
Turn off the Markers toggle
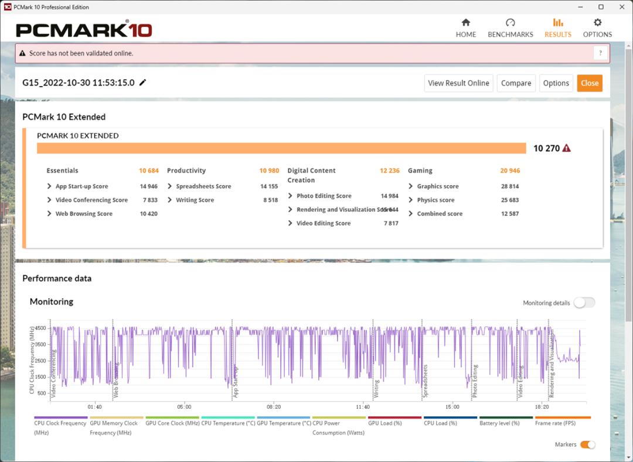click(x=587, y=444)
